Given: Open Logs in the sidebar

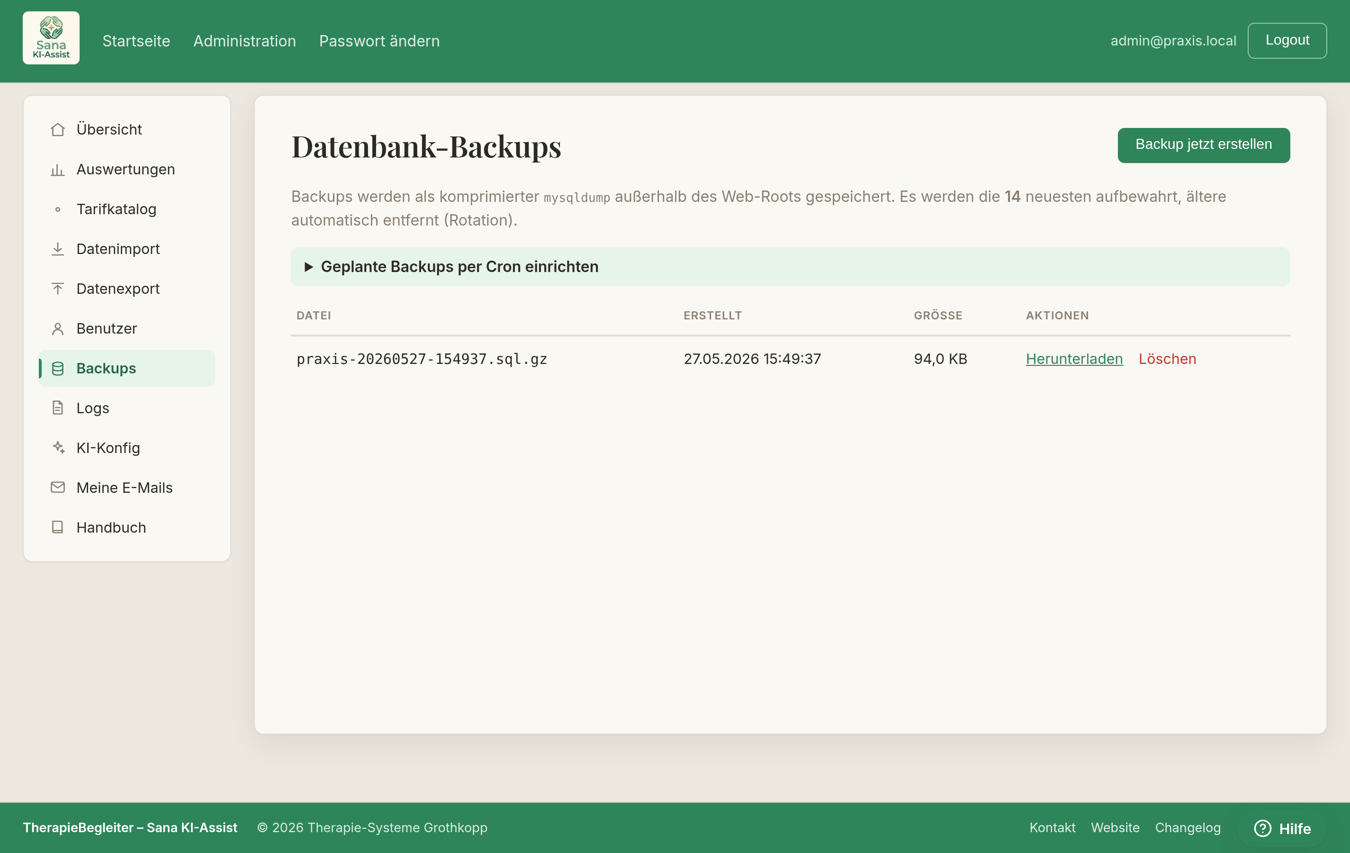Looking at the screenshot, I should [x=126, y=408].
